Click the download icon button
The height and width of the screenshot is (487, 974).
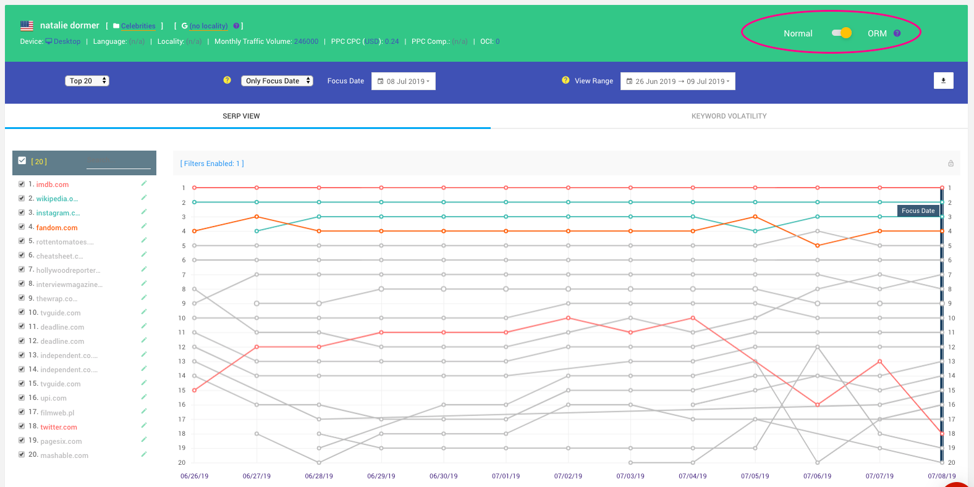pos(943,81)
